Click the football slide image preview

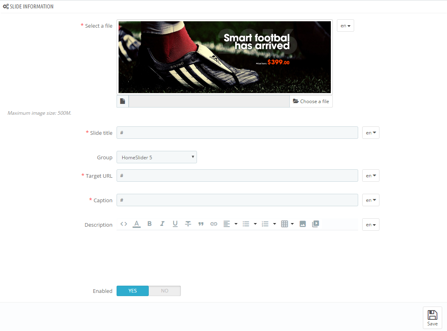(225, 57)
